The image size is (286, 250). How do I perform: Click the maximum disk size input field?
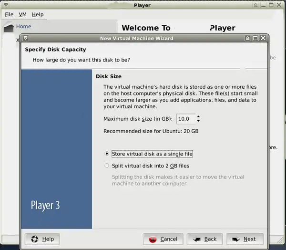click(185, 119)
